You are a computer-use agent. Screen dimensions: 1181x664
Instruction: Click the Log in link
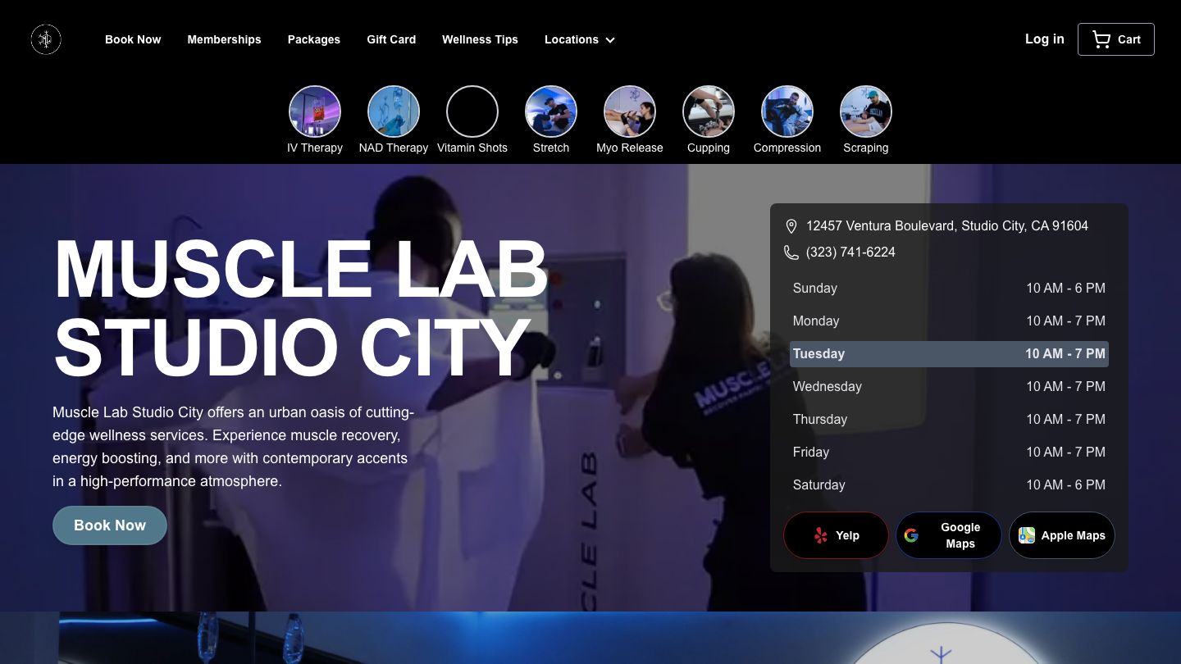click(1044, 39)
